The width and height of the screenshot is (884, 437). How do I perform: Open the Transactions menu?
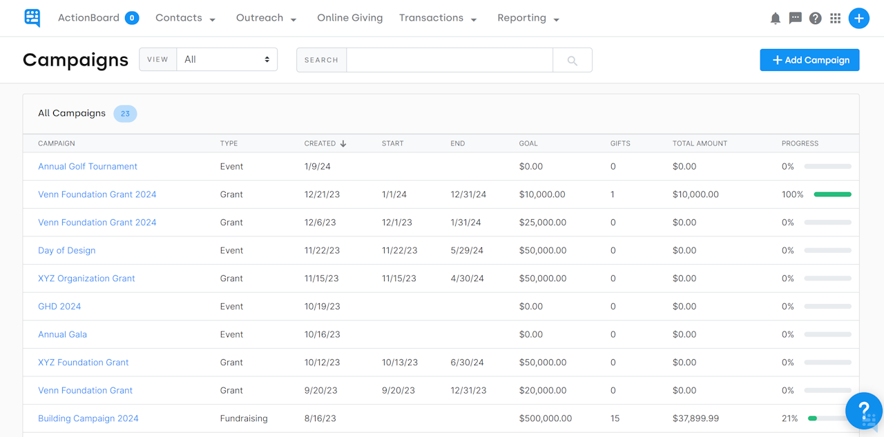[438, 18]
